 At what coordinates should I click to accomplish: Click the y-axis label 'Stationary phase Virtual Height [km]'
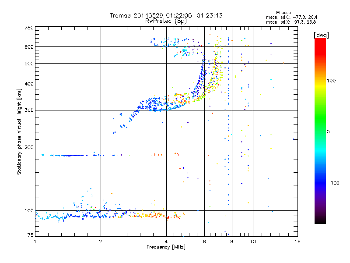[19, 131]
